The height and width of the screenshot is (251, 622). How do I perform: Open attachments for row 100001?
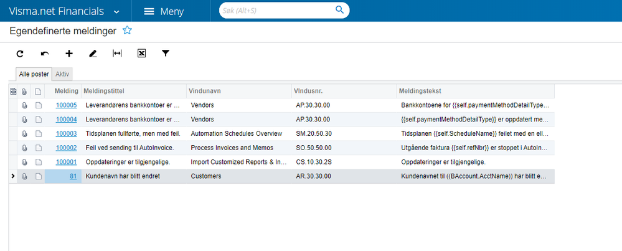click(24, 162)
